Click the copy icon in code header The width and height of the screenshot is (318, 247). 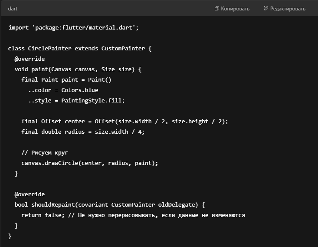tap(217, 9)
